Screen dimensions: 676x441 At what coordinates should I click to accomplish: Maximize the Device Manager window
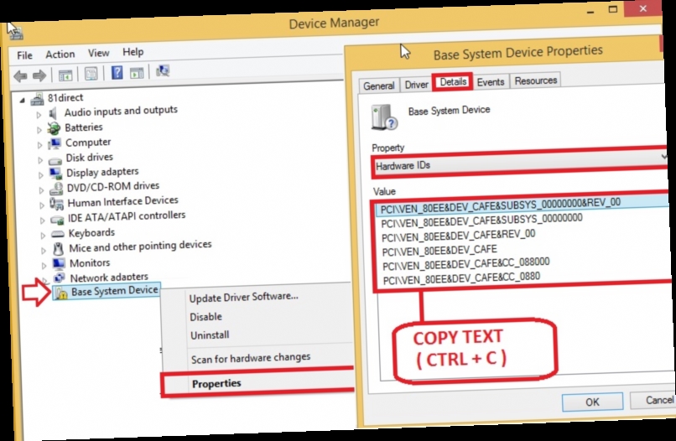coord(612,9)
